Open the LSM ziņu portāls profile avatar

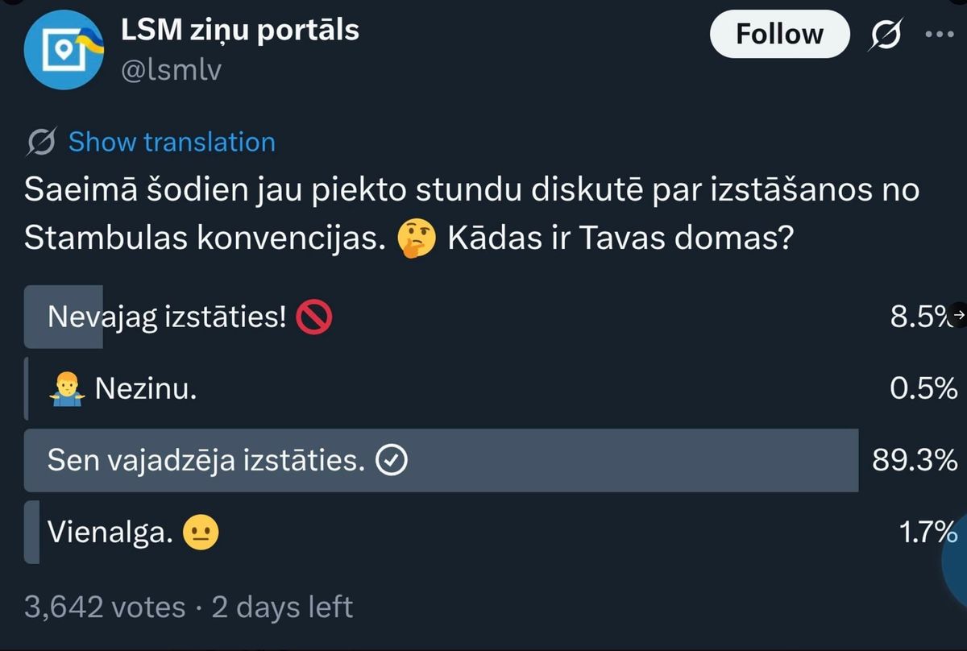point(64,50)
